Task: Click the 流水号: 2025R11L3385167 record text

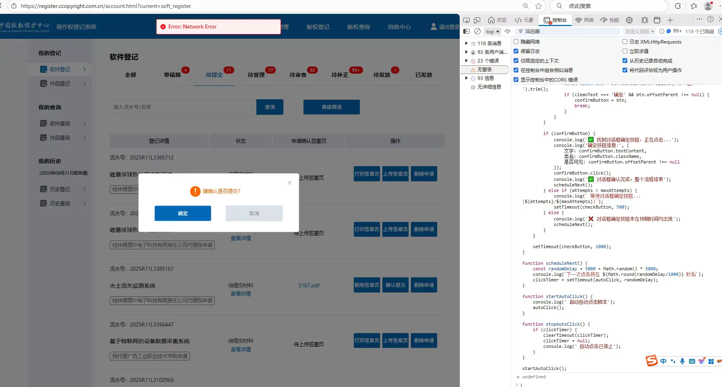Action: tap(142, 269)
